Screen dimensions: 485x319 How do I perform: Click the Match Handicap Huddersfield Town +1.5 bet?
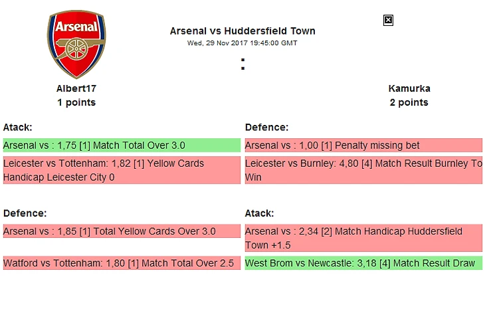pyautogui.click(x=363, y=238)
